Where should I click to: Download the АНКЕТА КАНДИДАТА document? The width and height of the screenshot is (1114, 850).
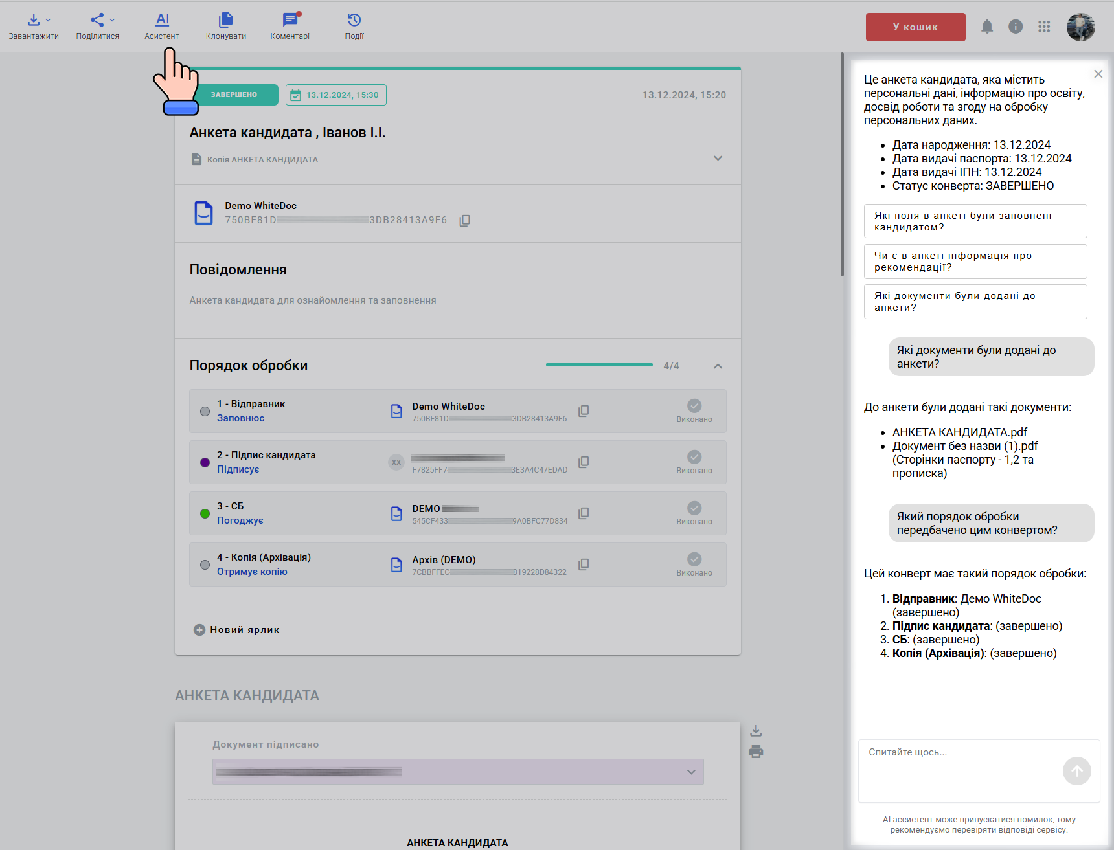[755, 731]
